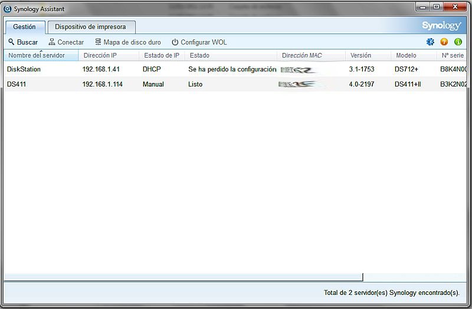Viewport: 472px width, 309px height.
Task: Maximize the Synology Assistant window
Action: pos(436,7)
